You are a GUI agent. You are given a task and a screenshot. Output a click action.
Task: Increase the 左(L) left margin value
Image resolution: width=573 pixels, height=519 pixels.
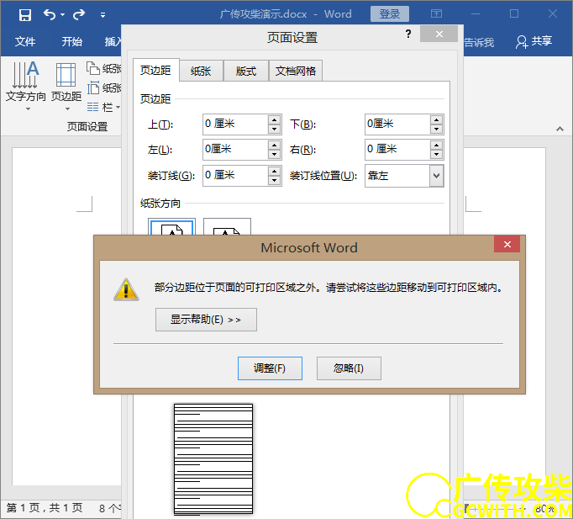tap(274, 145)
